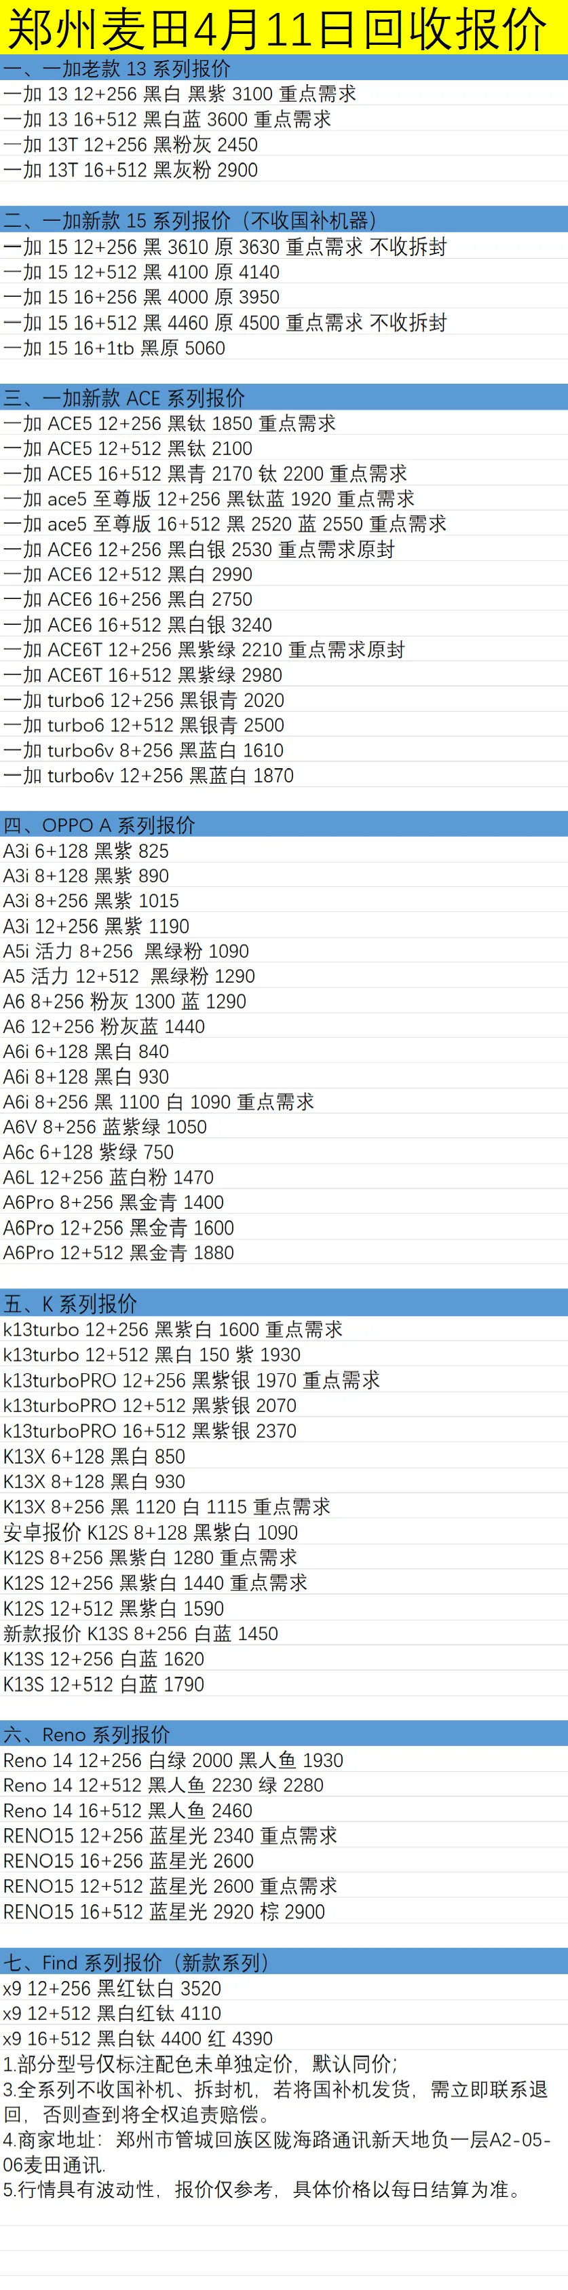This screenshot has height=2290, width=568.
Task: Click header 七、Find 系列报价（新款系列）
Action: click(284, 1963)
